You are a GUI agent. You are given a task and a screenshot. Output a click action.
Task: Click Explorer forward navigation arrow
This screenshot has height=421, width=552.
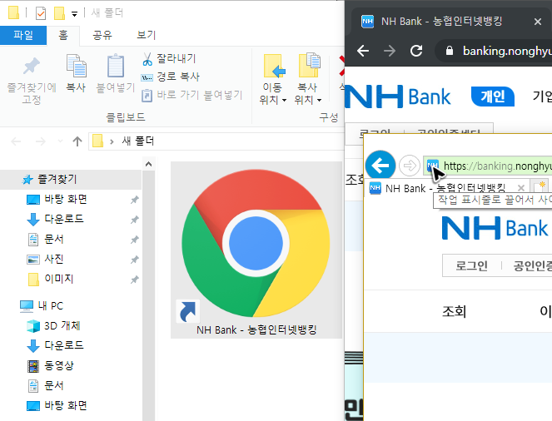[41, 141]
